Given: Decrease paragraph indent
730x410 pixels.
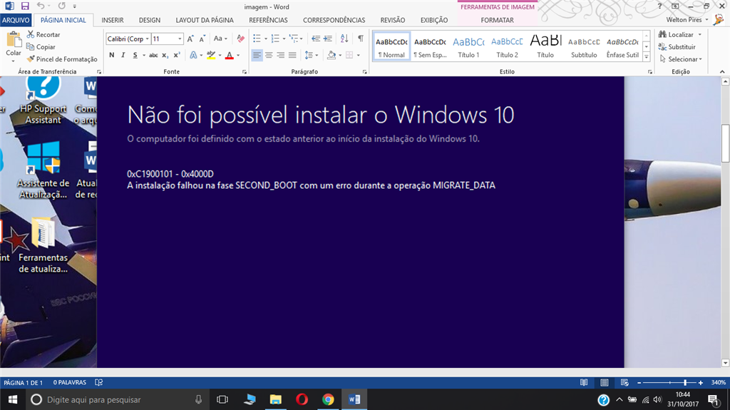Looking at the screenshot, I should click(316, 39).
